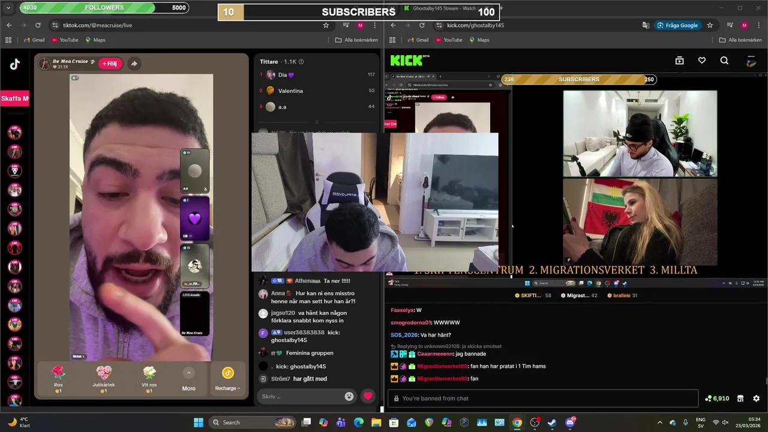The image size is (768, 432).
Task: Open the Tittare viewers info icon
Action: pos(301,62)
